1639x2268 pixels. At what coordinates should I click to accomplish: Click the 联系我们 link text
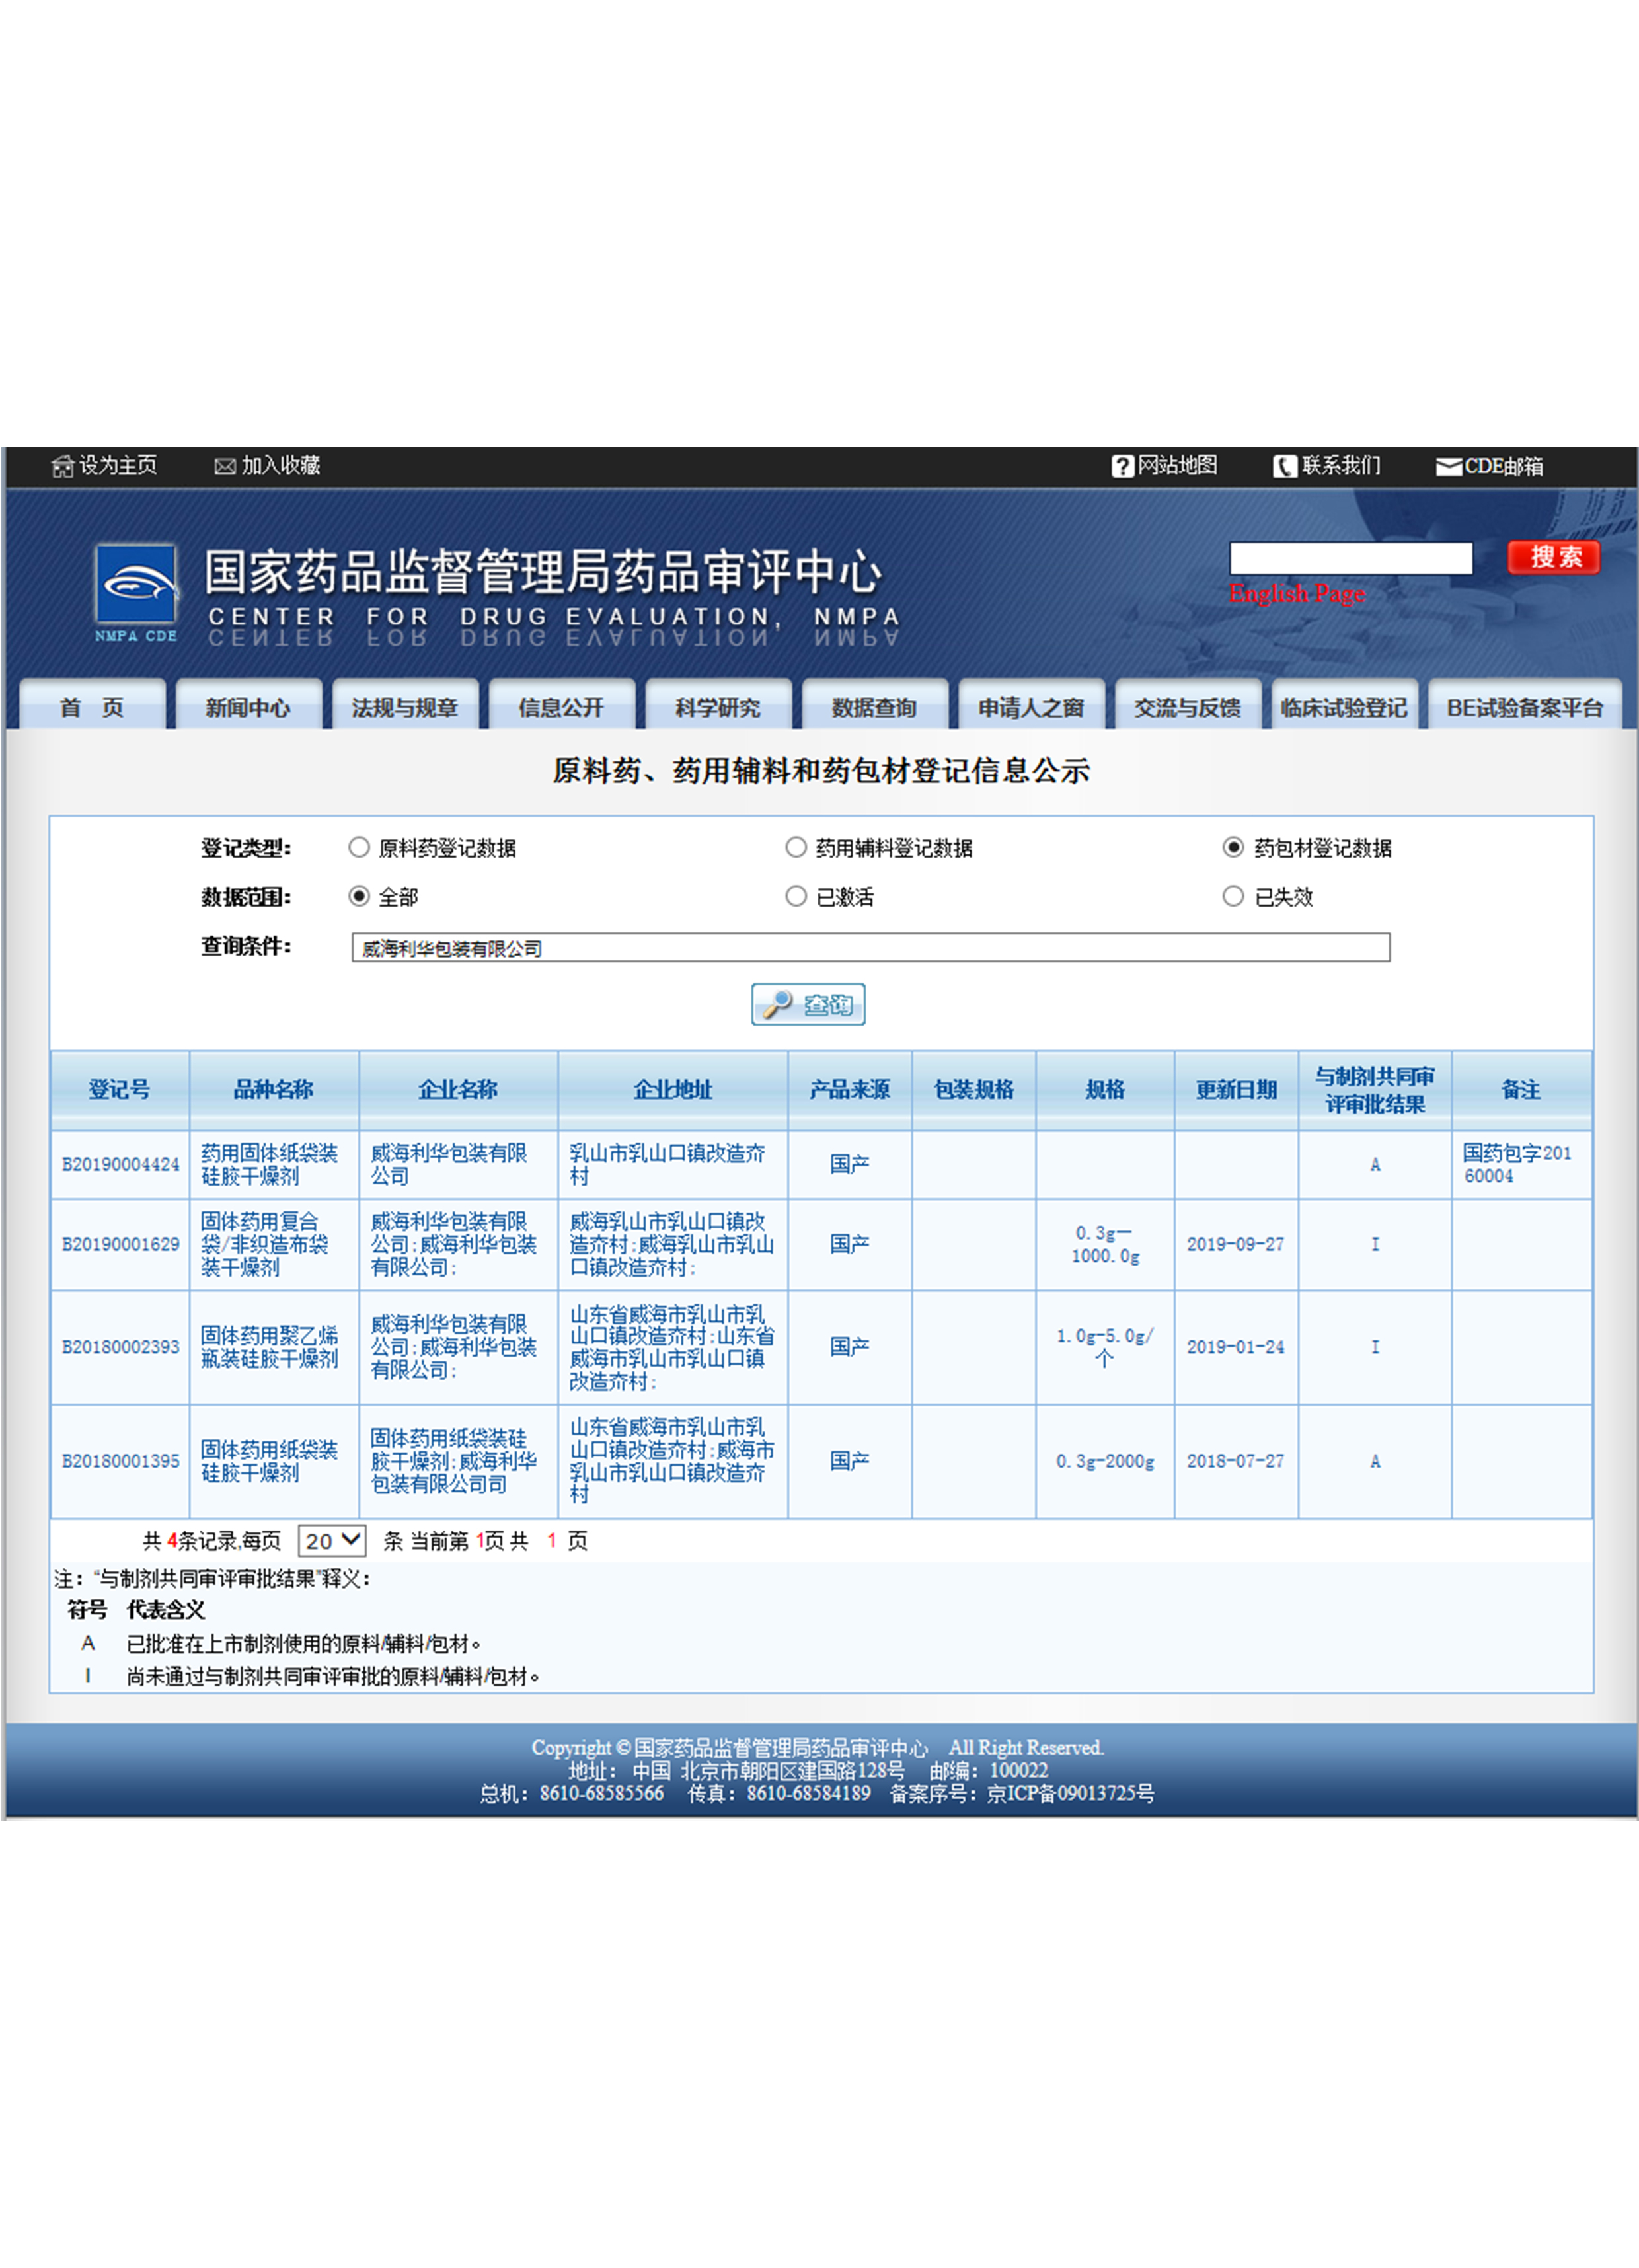coord(1341,465)
